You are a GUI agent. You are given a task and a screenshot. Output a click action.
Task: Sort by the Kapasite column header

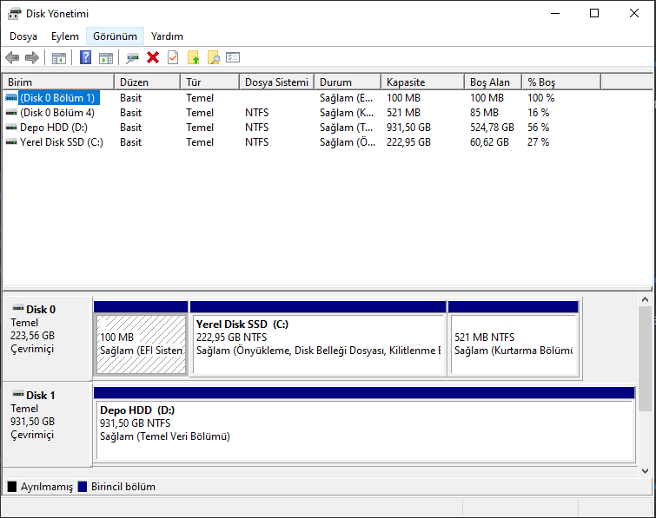tap(422, 82)
